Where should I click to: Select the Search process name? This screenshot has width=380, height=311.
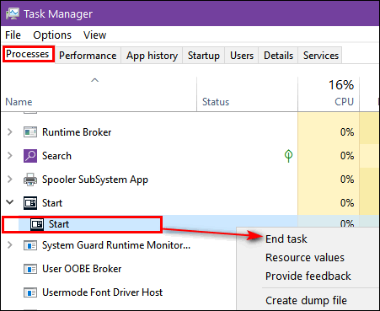pos(56,156)
